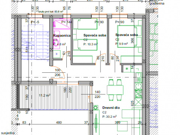Select the washing machine symbol marked W
Image resolution: width=180 pixels, height=135 pixels.
pos(57,54)
